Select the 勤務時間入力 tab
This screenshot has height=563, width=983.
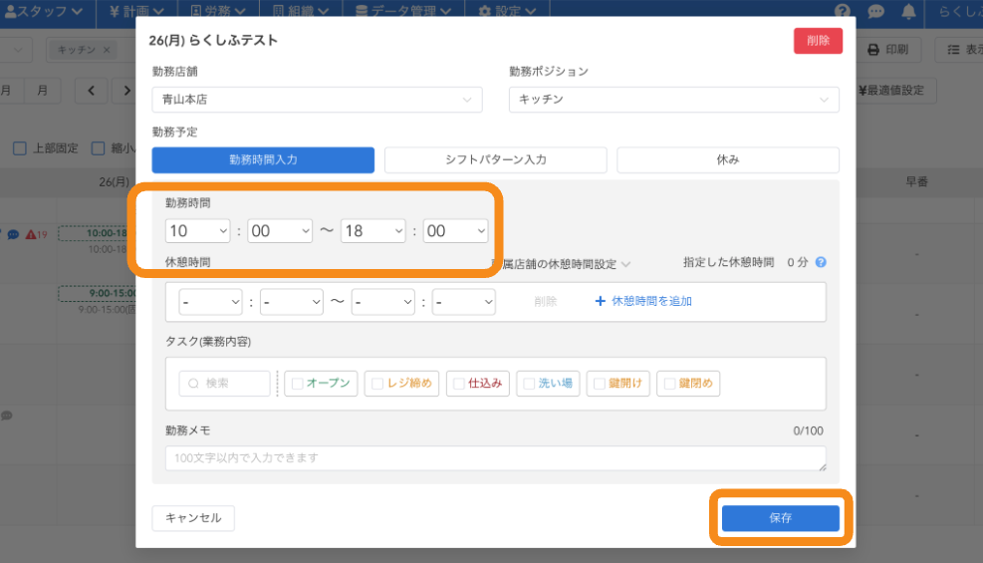pyautogui.click(x=263, y=159)
